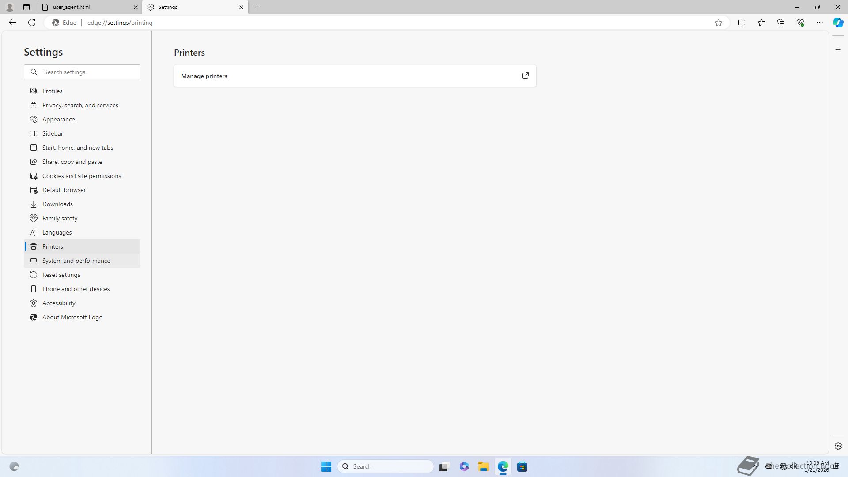Open the Favorites list icon
Screen dimensions: 848x477
tap(761, 23)
